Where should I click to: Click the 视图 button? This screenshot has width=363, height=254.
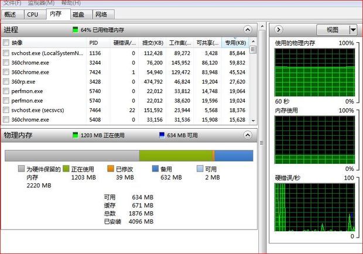point(333,30)
